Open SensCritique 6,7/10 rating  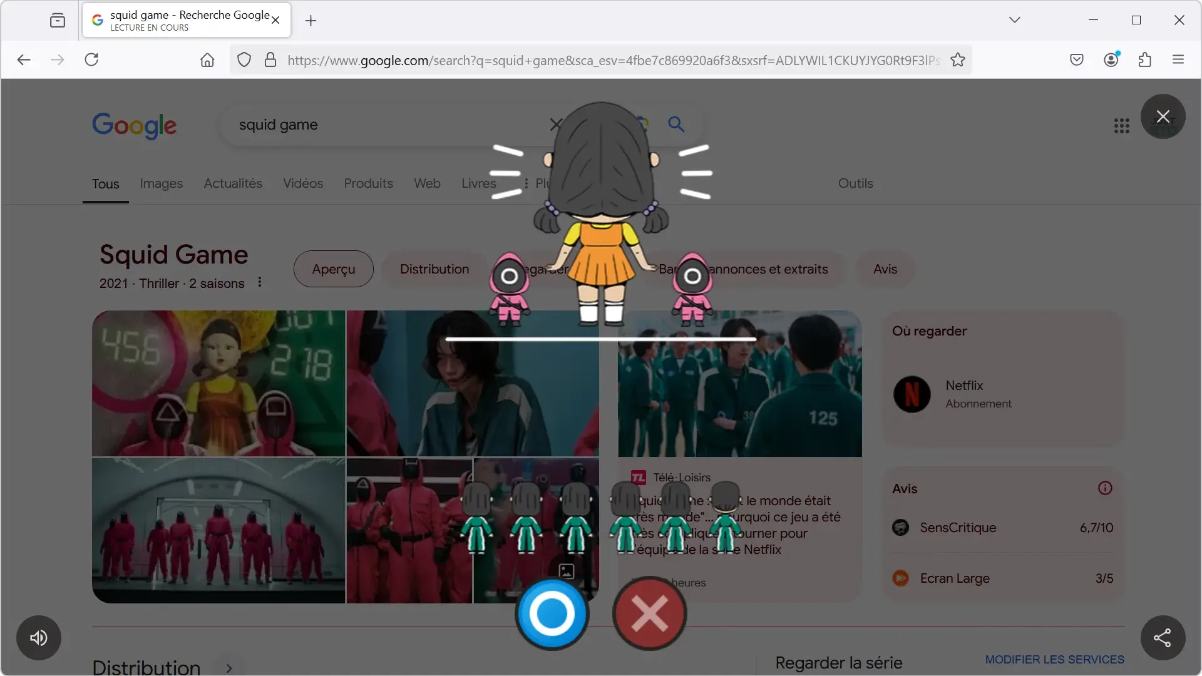[1003, 528]
